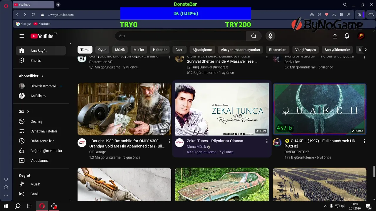376x211 pixels.
Task: Click the Opera menu logo at top-left
Action: tap(6, 6)
